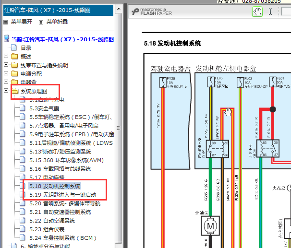This screenshot has height=248, width=291.
Task: Click the 5.18 发动机控制系统 diagram title
Action: (172, 43)
